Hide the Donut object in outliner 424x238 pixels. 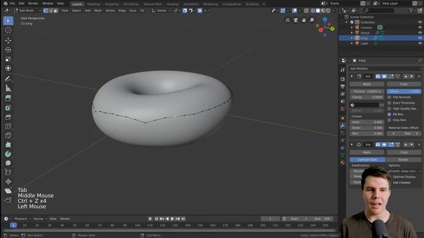point(420,32)
